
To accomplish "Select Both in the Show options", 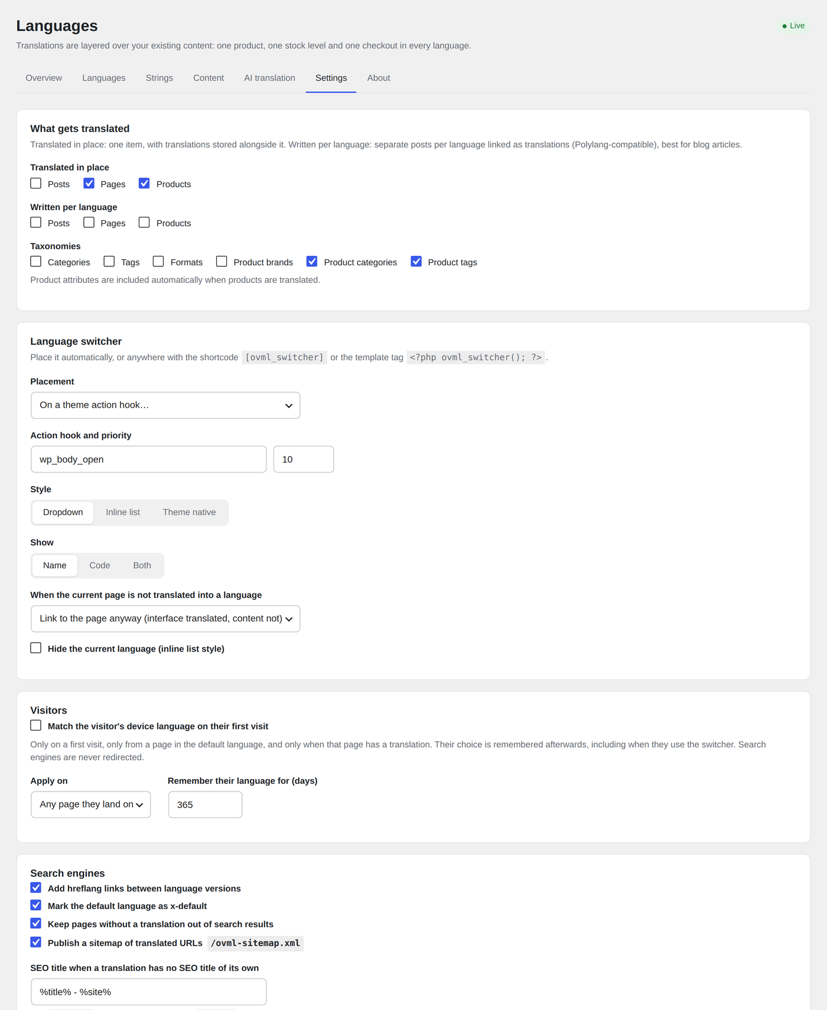I will [142, 565].
